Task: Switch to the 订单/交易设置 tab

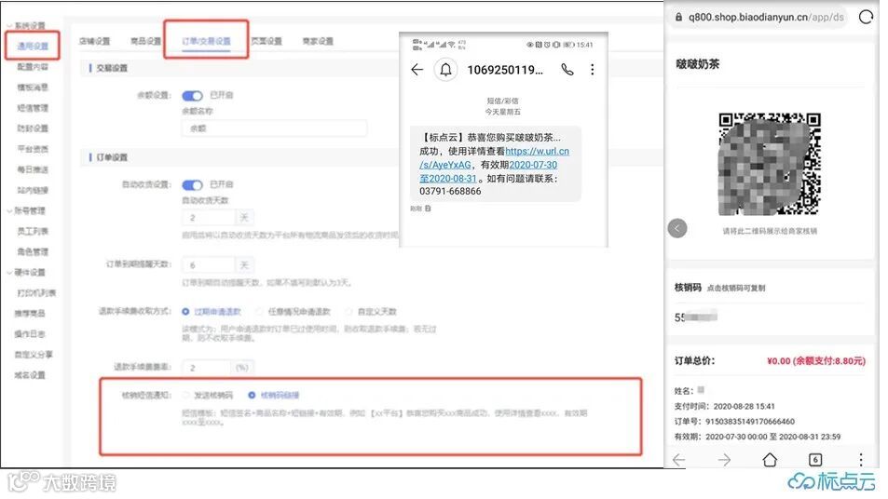Action: click(206, 41)
